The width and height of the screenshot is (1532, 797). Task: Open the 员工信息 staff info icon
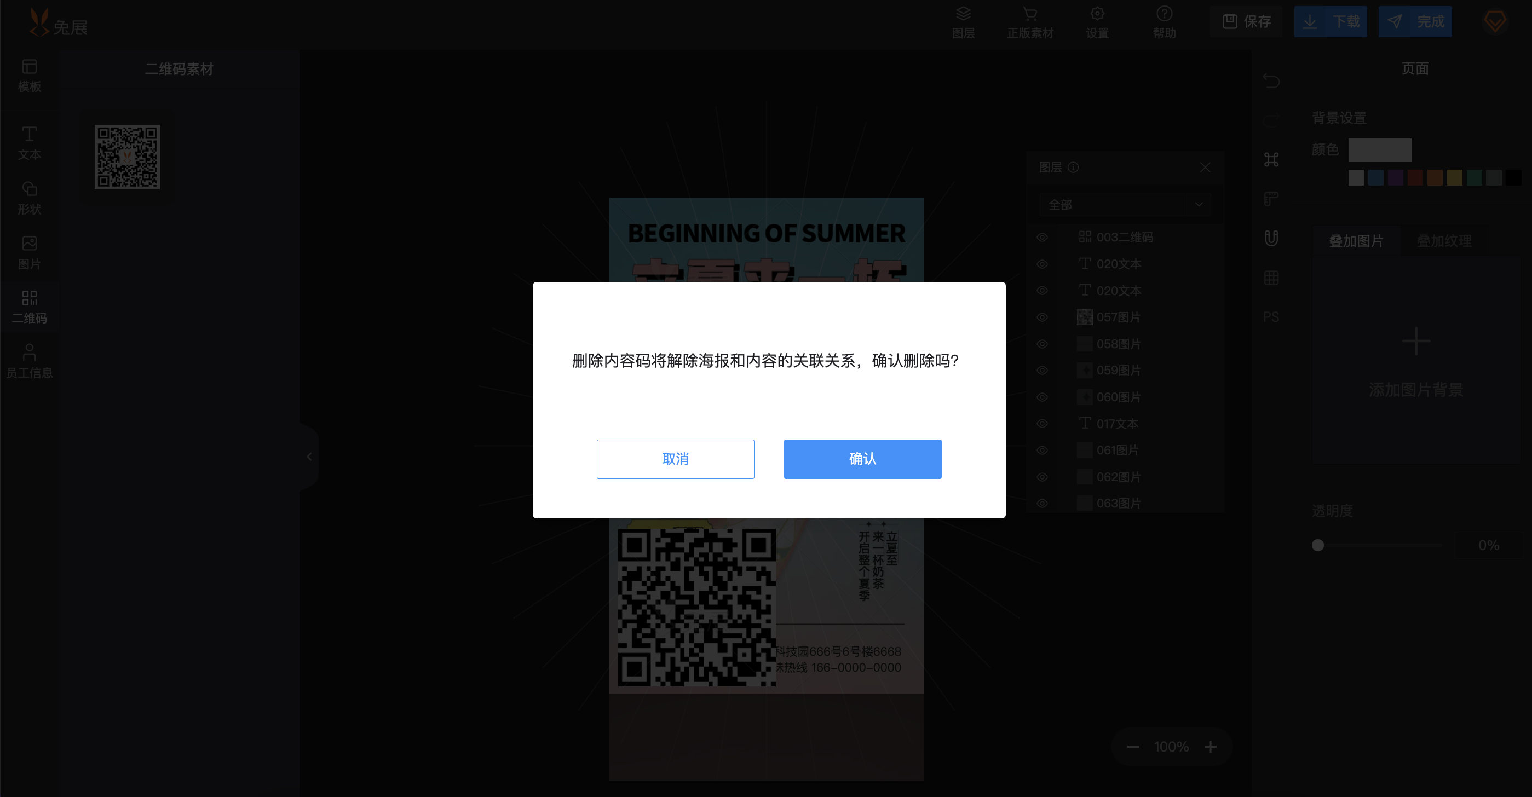[x=29, y=361]
